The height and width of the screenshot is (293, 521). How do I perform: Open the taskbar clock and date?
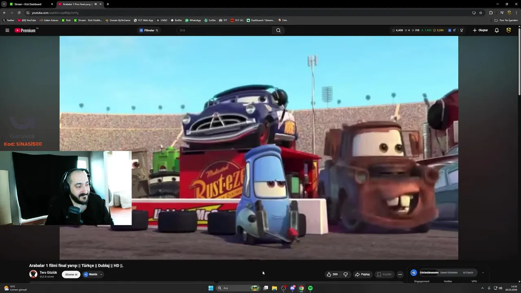(511, 288)
